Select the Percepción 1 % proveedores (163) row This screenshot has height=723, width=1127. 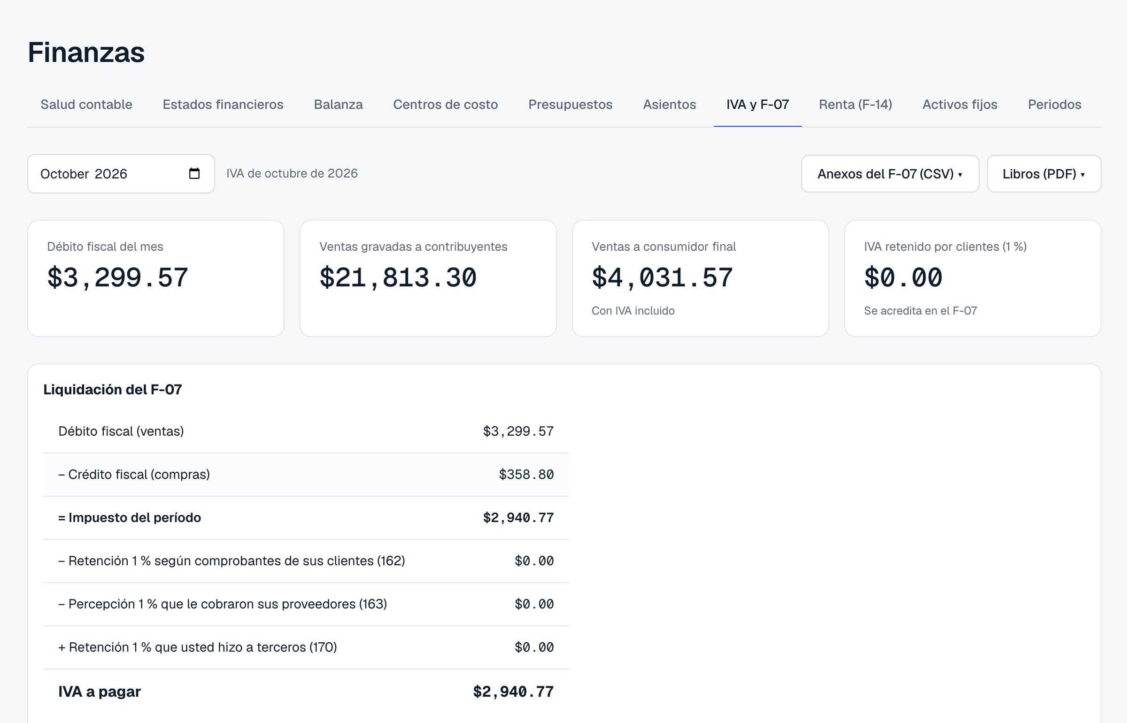[x=306, y=604]
